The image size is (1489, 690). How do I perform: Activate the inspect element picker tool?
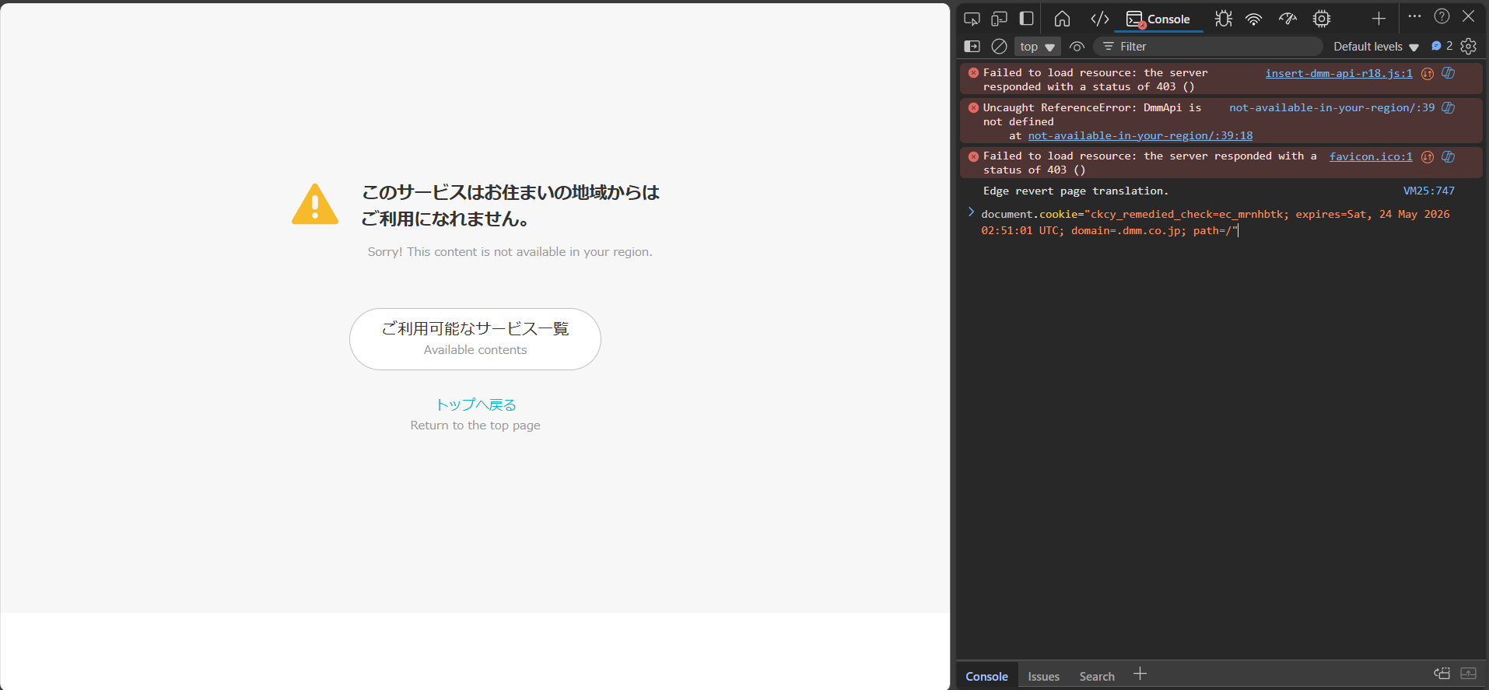click(x=972, y=19)
